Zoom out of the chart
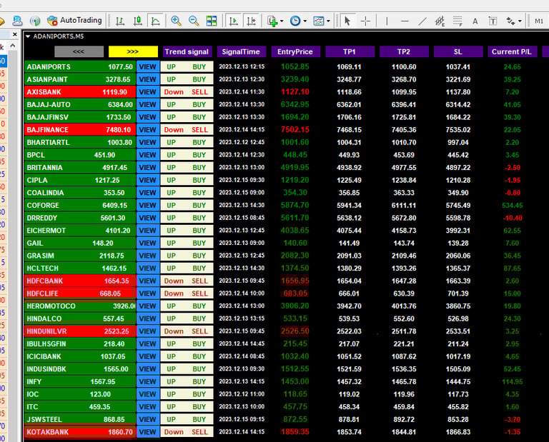The width and height of the screenshot is (549, 442). (x=194, y=21)
